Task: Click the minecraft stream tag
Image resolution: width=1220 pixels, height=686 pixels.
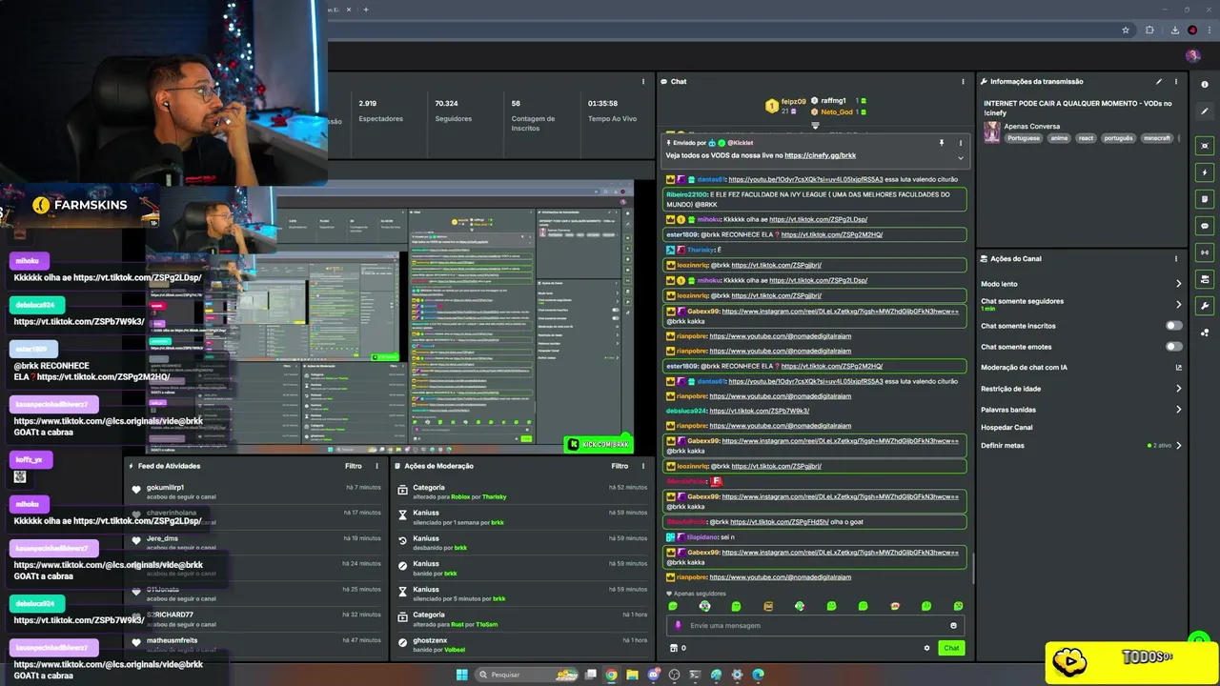Action: (x=1156, y=138)
